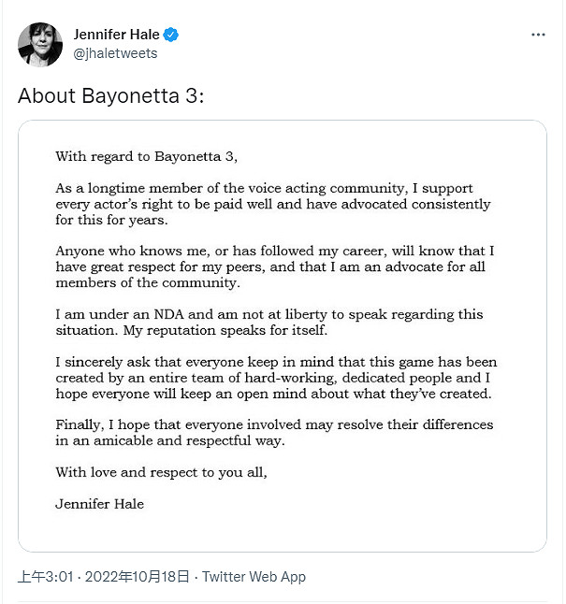
Task: Click the "As a longtime member" paragraph
Action: (x=272, y=204)
